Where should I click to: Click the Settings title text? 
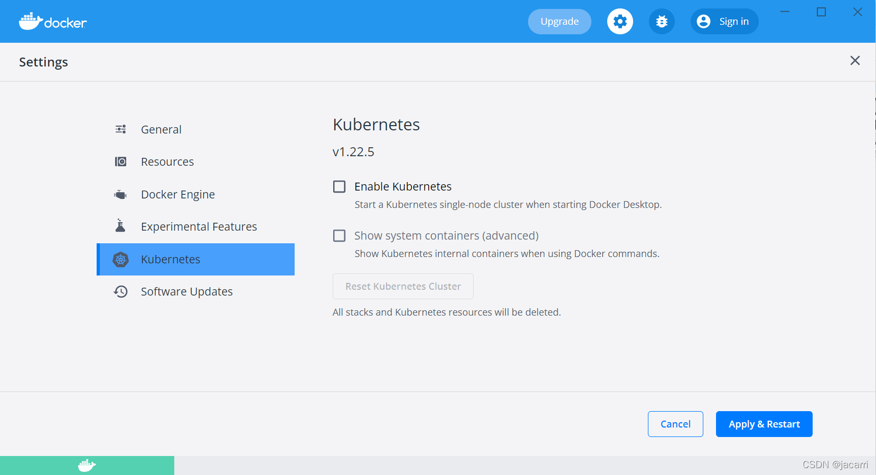pyautogui.click(x=43, y=62)
